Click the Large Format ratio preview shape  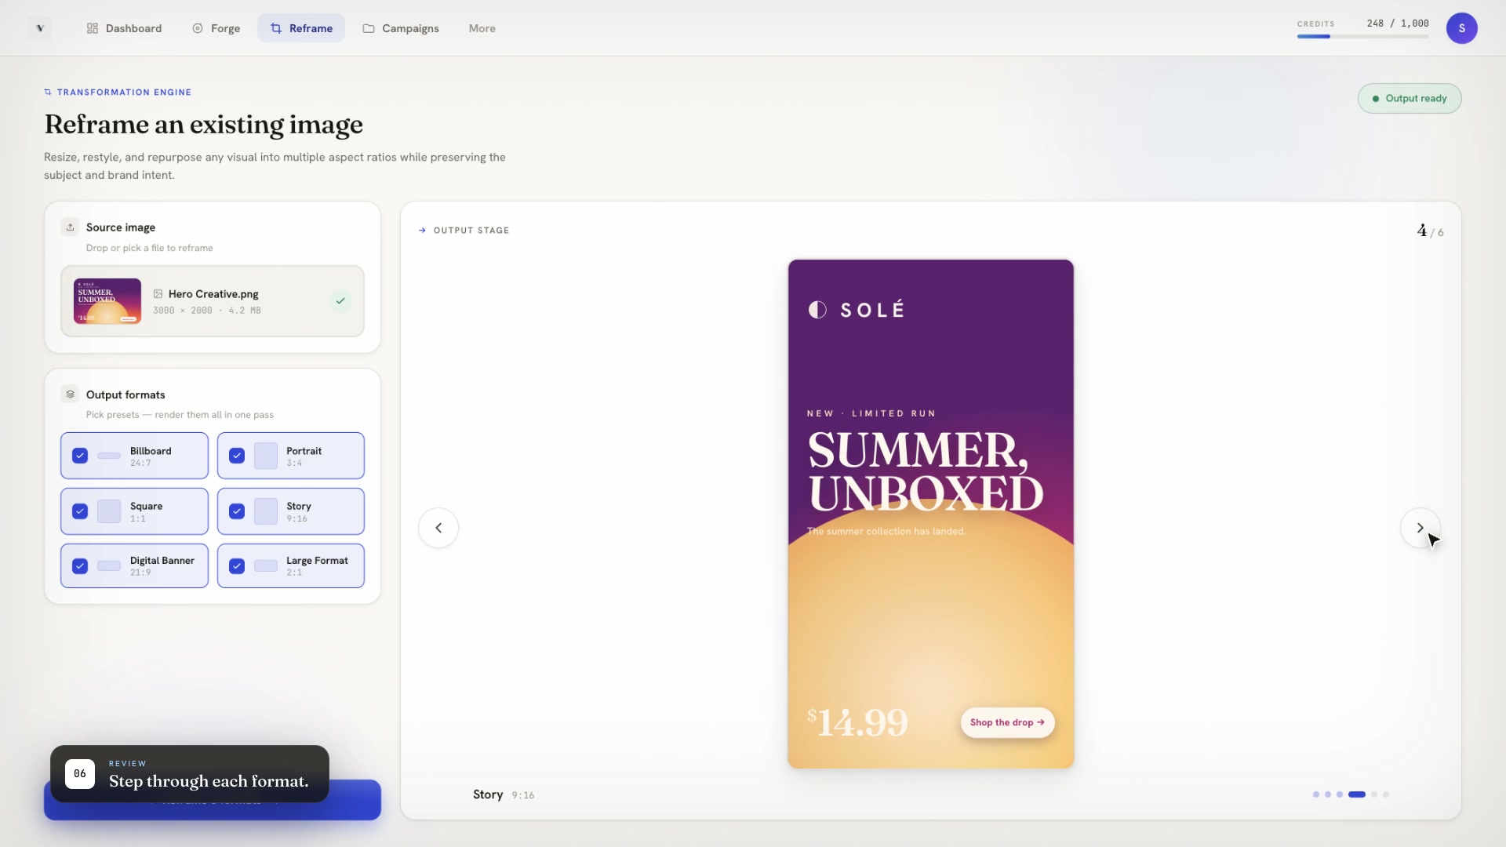tap(266, 565)
